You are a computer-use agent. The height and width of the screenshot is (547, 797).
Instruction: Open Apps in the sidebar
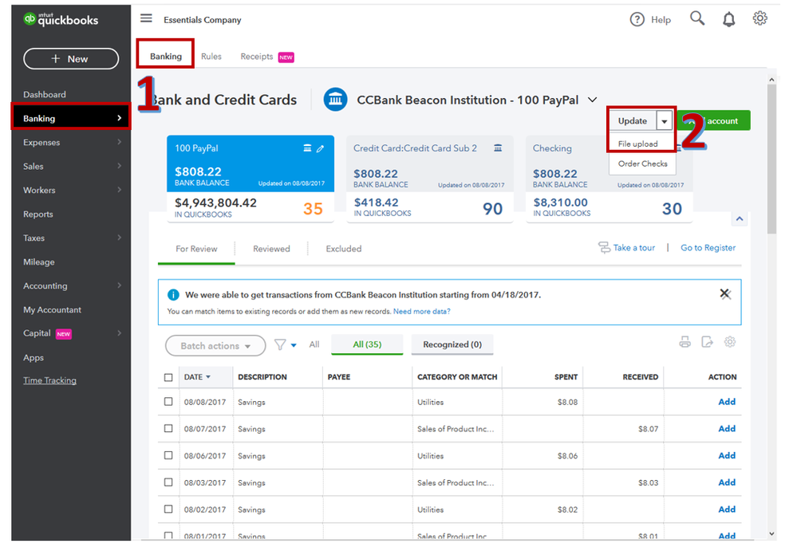34,357
